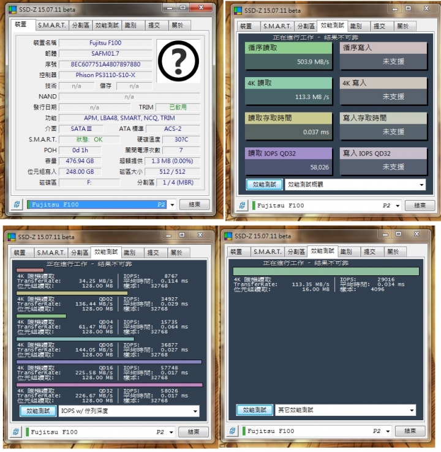Start 效能測試 button in bottom-left window
The height and width of the screenshot is (452, 441).
point(39,411)
